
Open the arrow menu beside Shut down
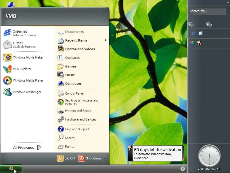pos(105,158)
